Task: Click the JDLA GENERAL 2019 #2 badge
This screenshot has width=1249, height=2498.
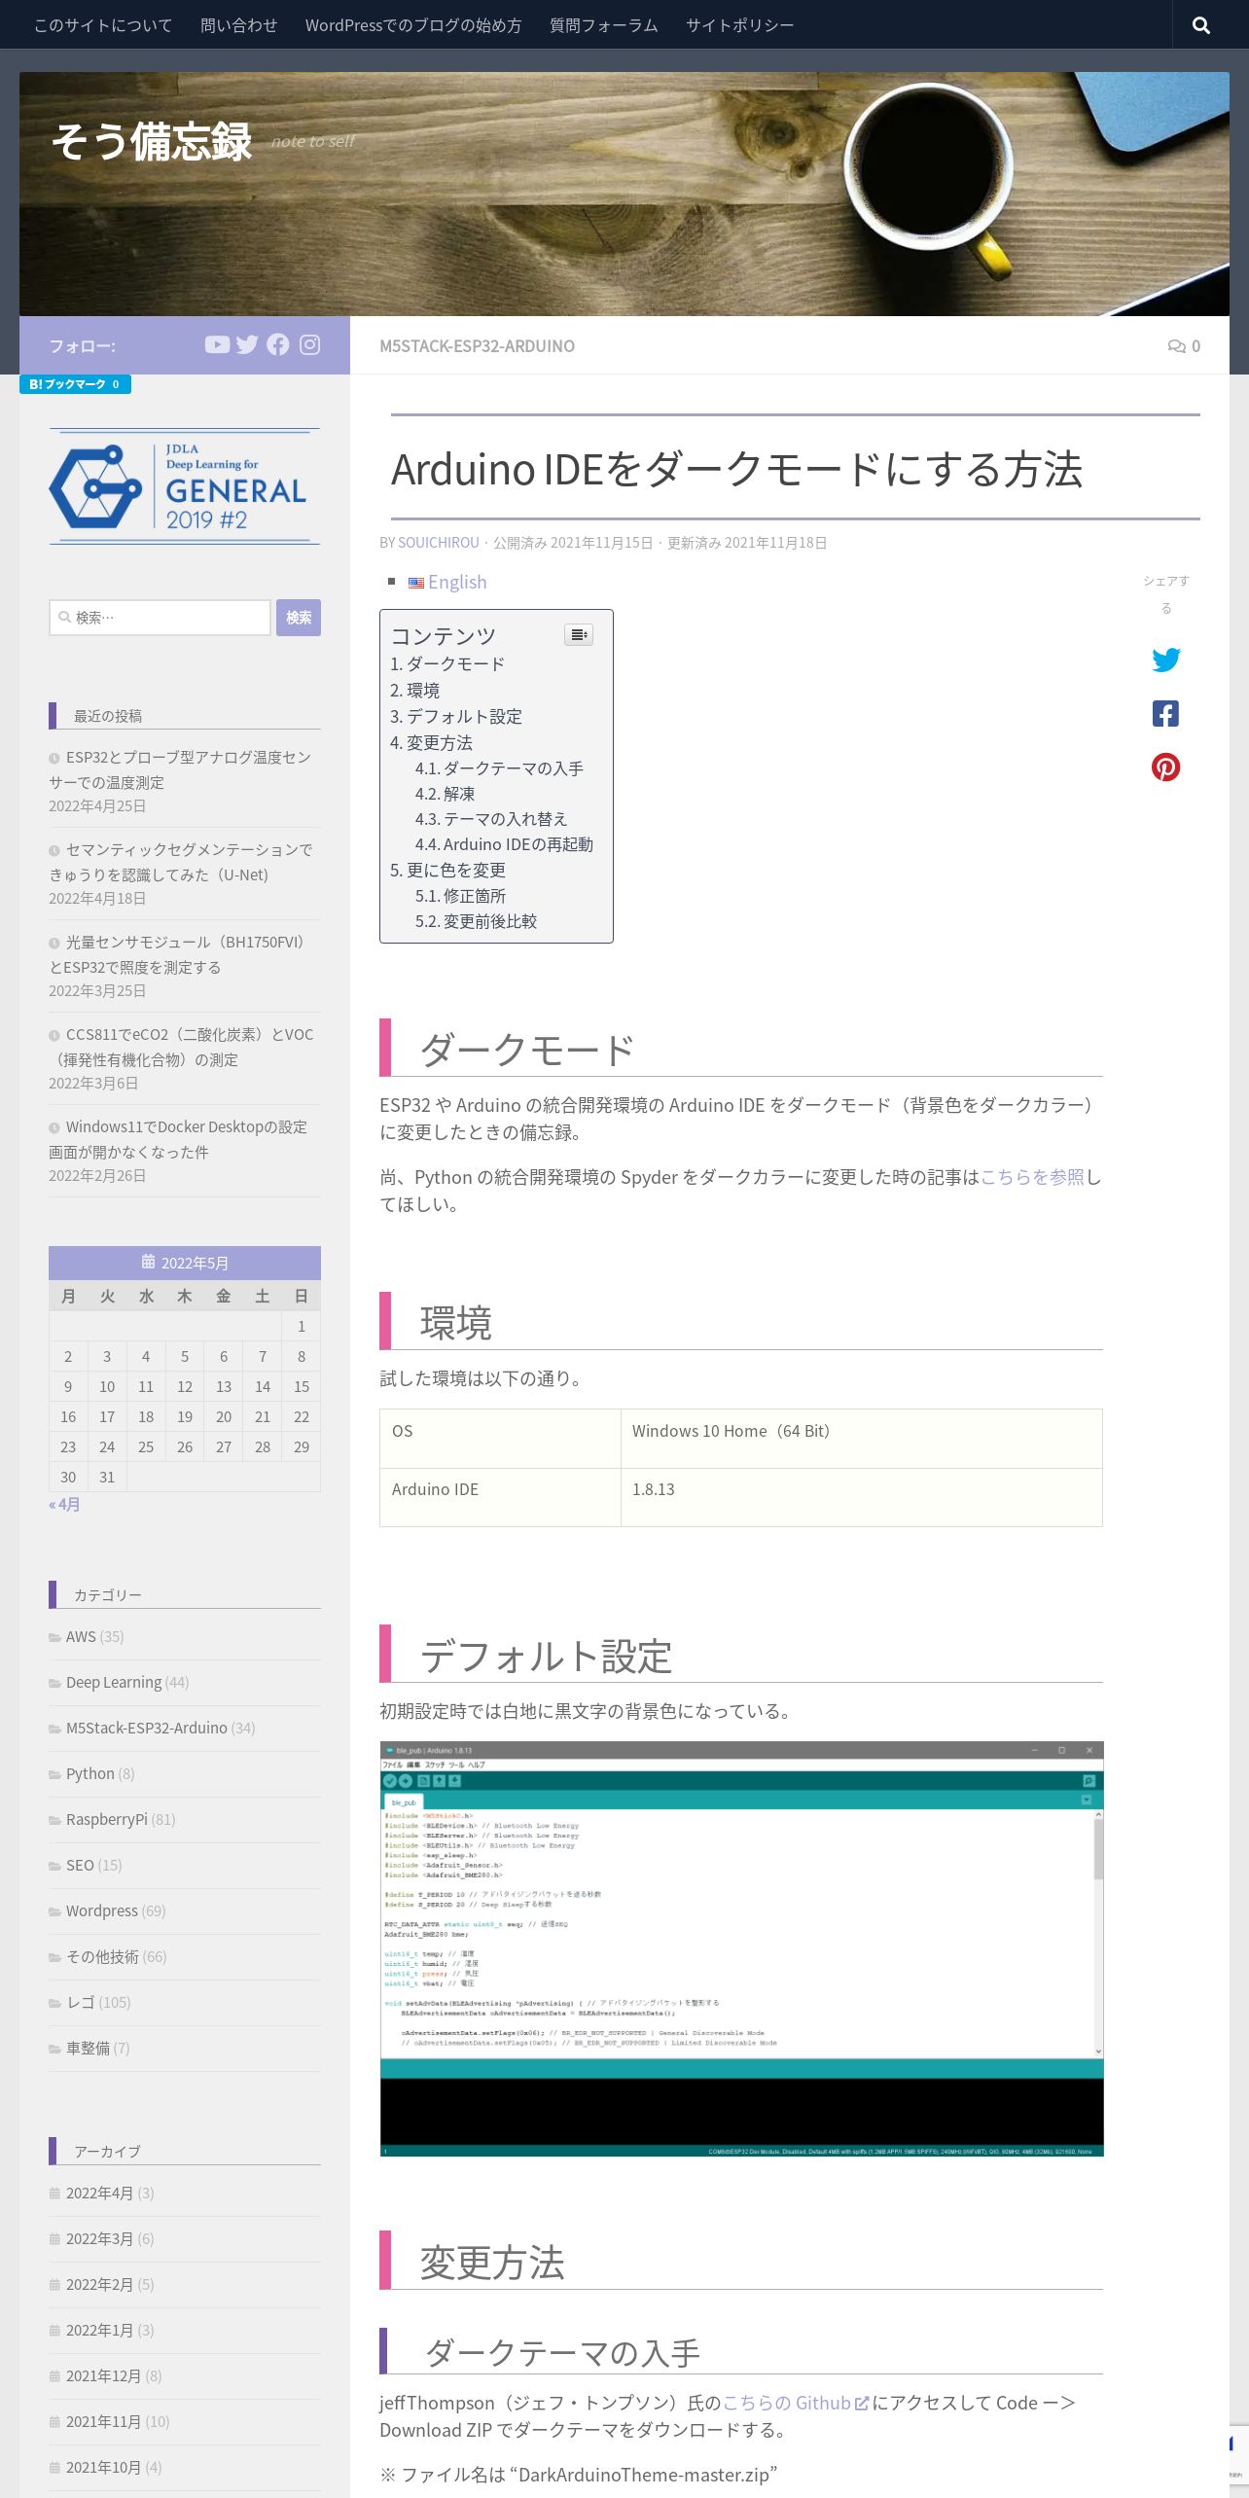Action: pos(185,486)
